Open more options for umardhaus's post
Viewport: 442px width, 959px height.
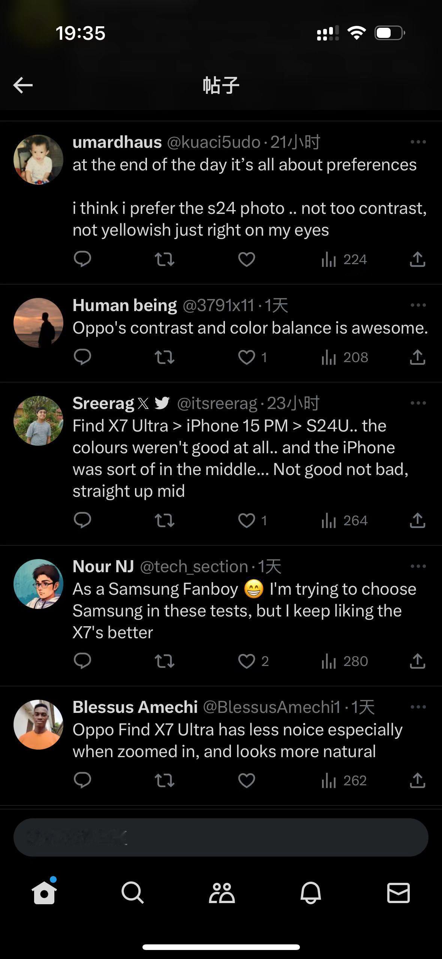click(x=418, y=142)
